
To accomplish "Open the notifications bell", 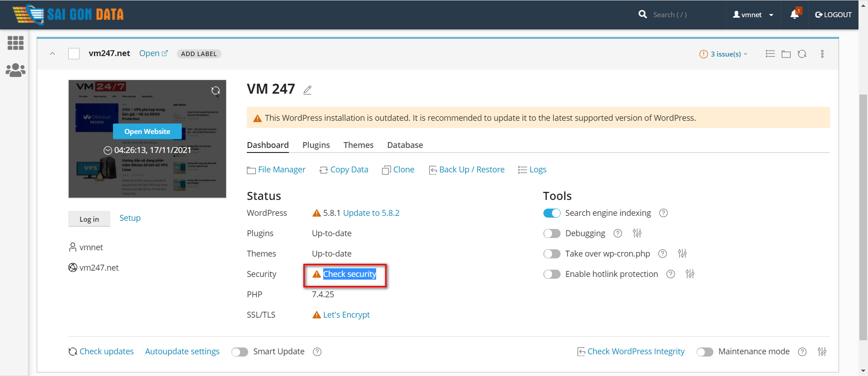I will 795,14.
